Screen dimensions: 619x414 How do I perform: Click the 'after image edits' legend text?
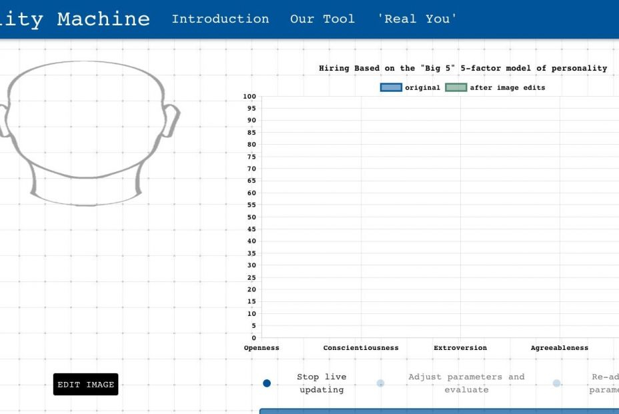(507, 87)
